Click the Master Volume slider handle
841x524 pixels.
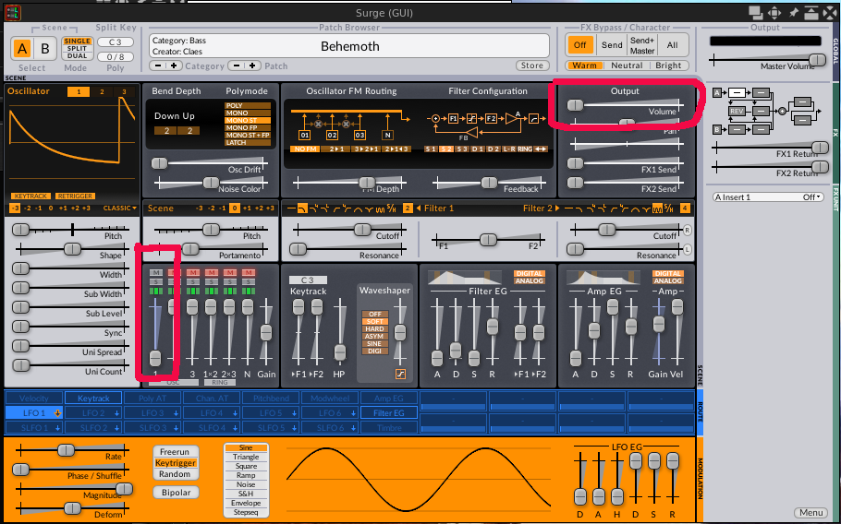pos(817,59)
